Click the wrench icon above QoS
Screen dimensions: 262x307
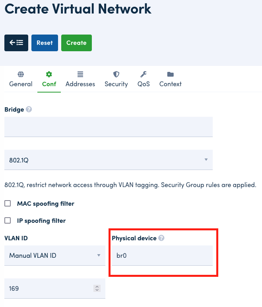point(144,74)
